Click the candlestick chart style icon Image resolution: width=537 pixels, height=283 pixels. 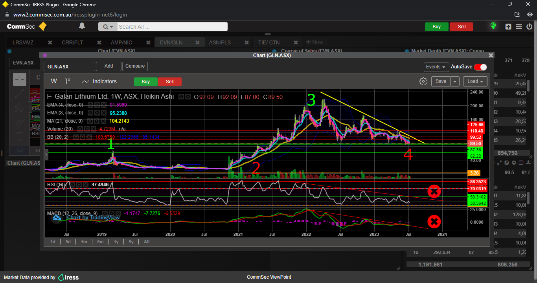(x=67, y=81)
